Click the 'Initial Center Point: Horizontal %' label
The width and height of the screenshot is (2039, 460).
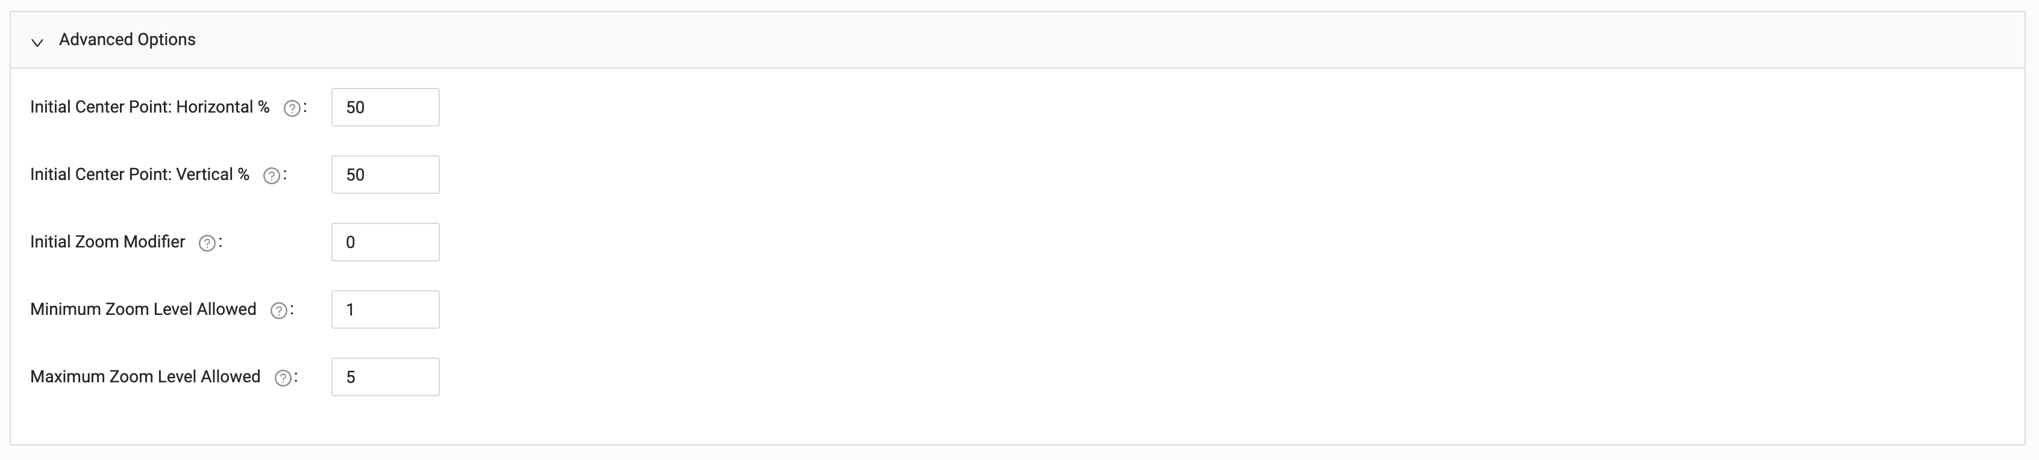coord(149,108)
